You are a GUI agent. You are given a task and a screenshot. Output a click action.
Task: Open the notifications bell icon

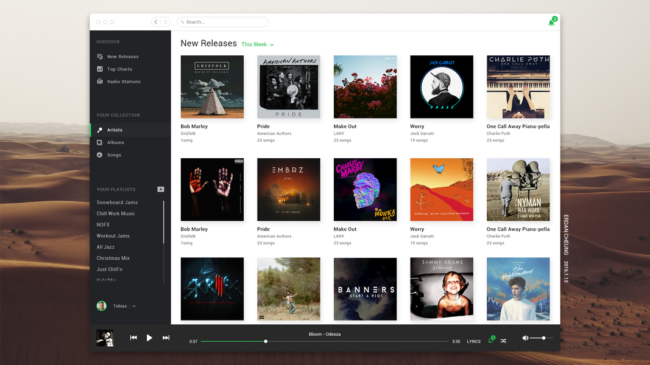click(552, 23)
